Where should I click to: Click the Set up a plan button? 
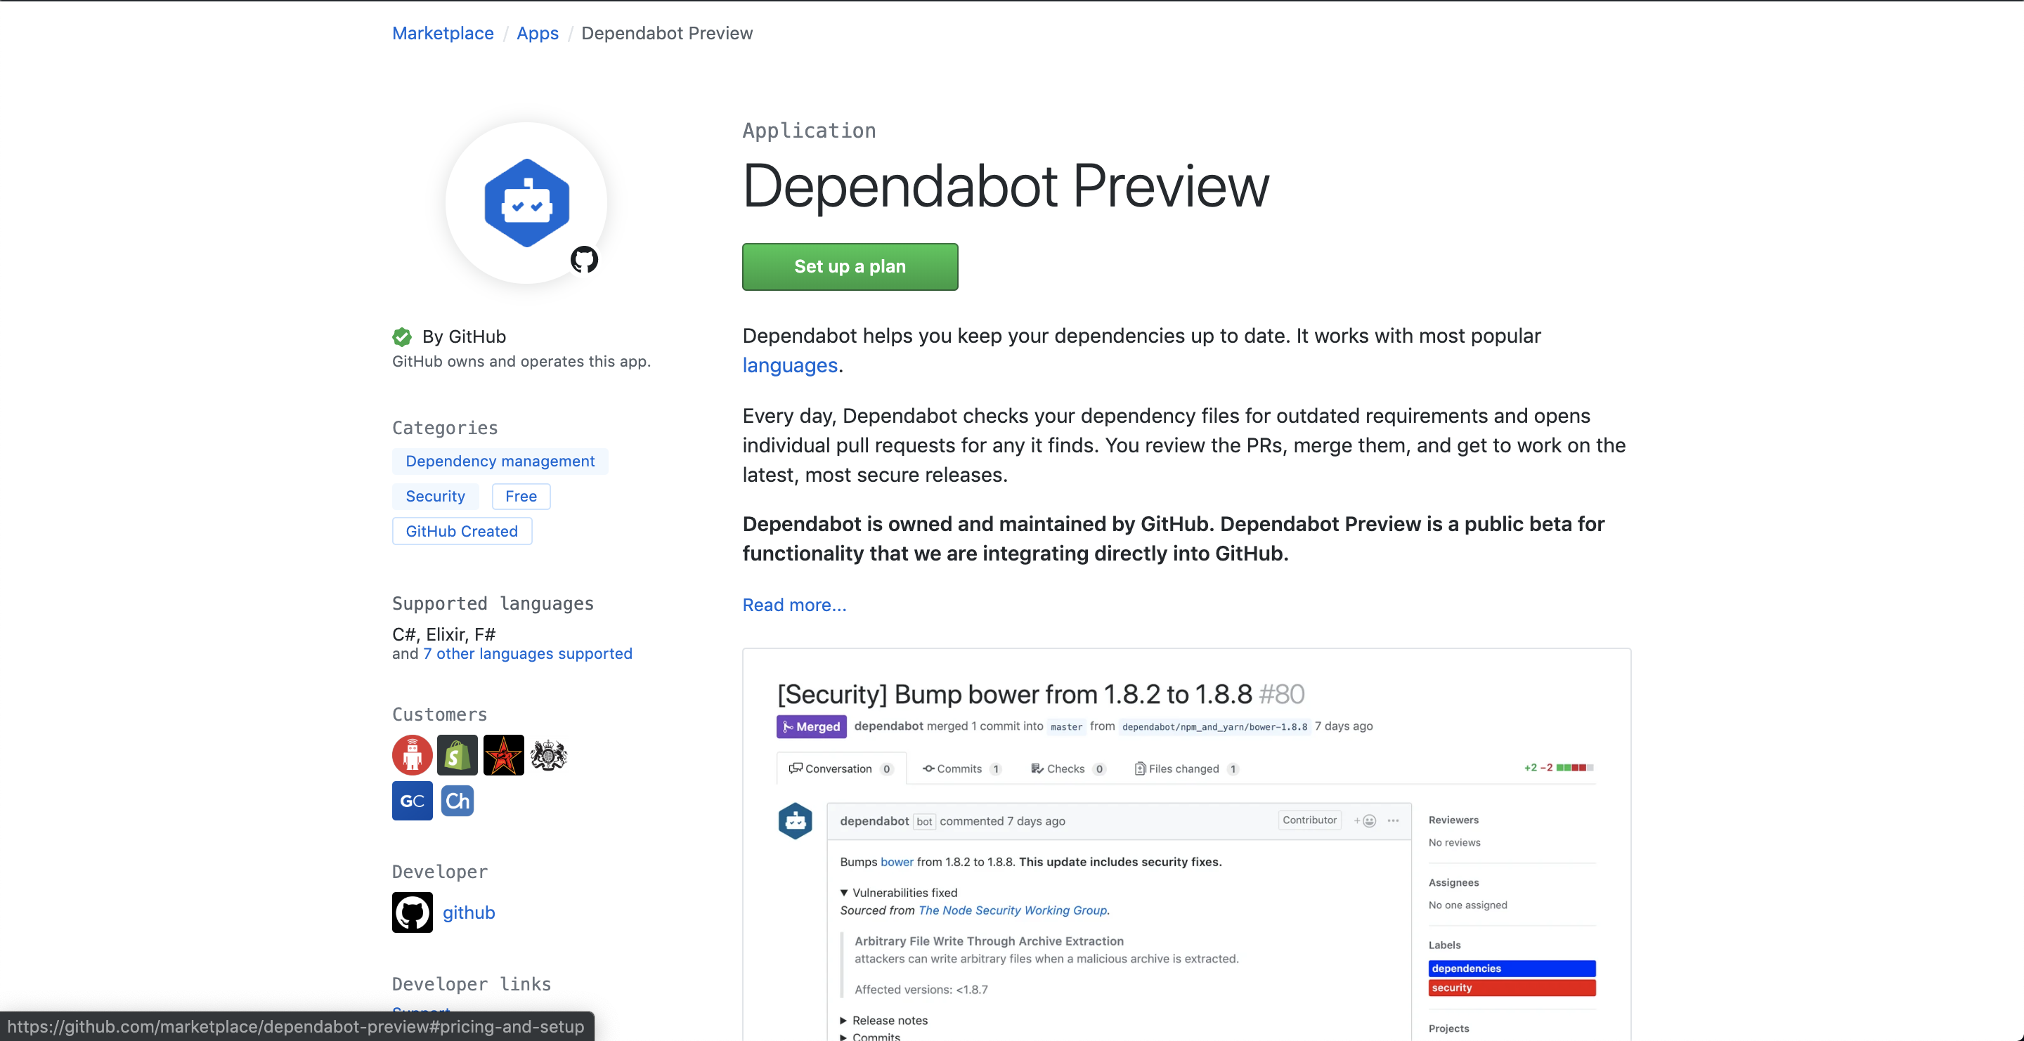[x=850, y=266]
